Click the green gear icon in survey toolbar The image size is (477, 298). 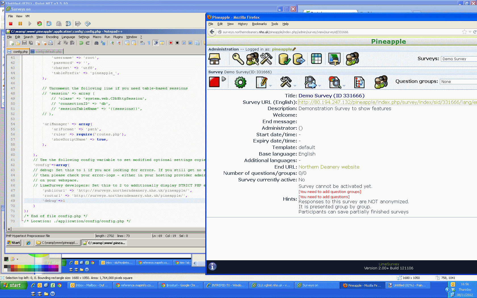(x=240, y=82)
